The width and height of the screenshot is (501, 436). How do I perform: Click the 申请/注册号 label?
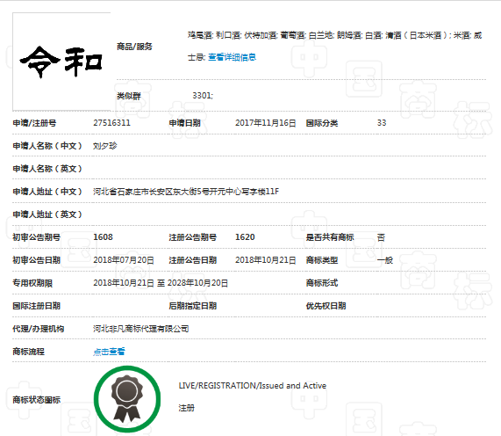34,123
